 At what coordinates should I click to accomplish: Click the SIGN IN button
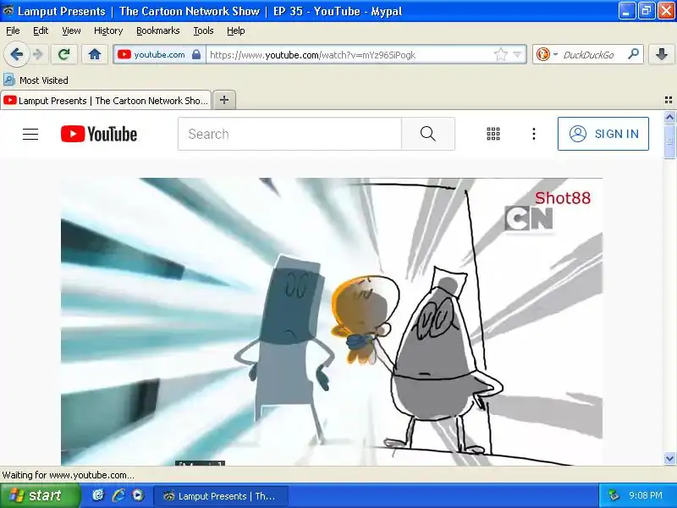603,134
